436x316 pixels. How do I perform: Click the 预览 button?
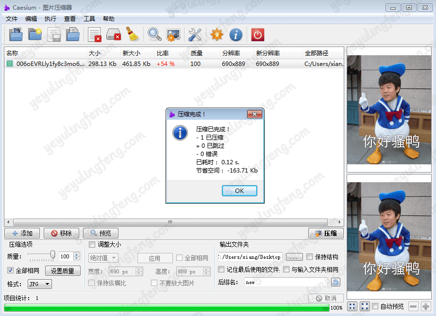point(101,233)
